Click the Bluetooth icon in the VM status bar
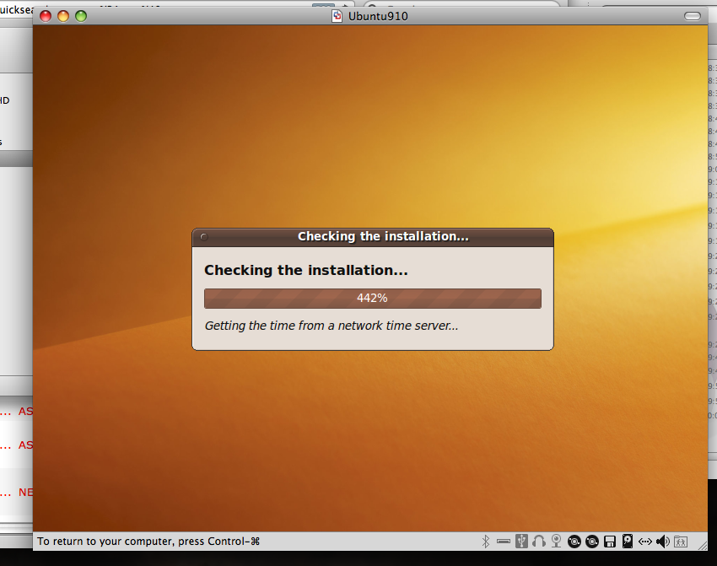Viewport: 717px width, 566px height. click(x=486, y=542)
